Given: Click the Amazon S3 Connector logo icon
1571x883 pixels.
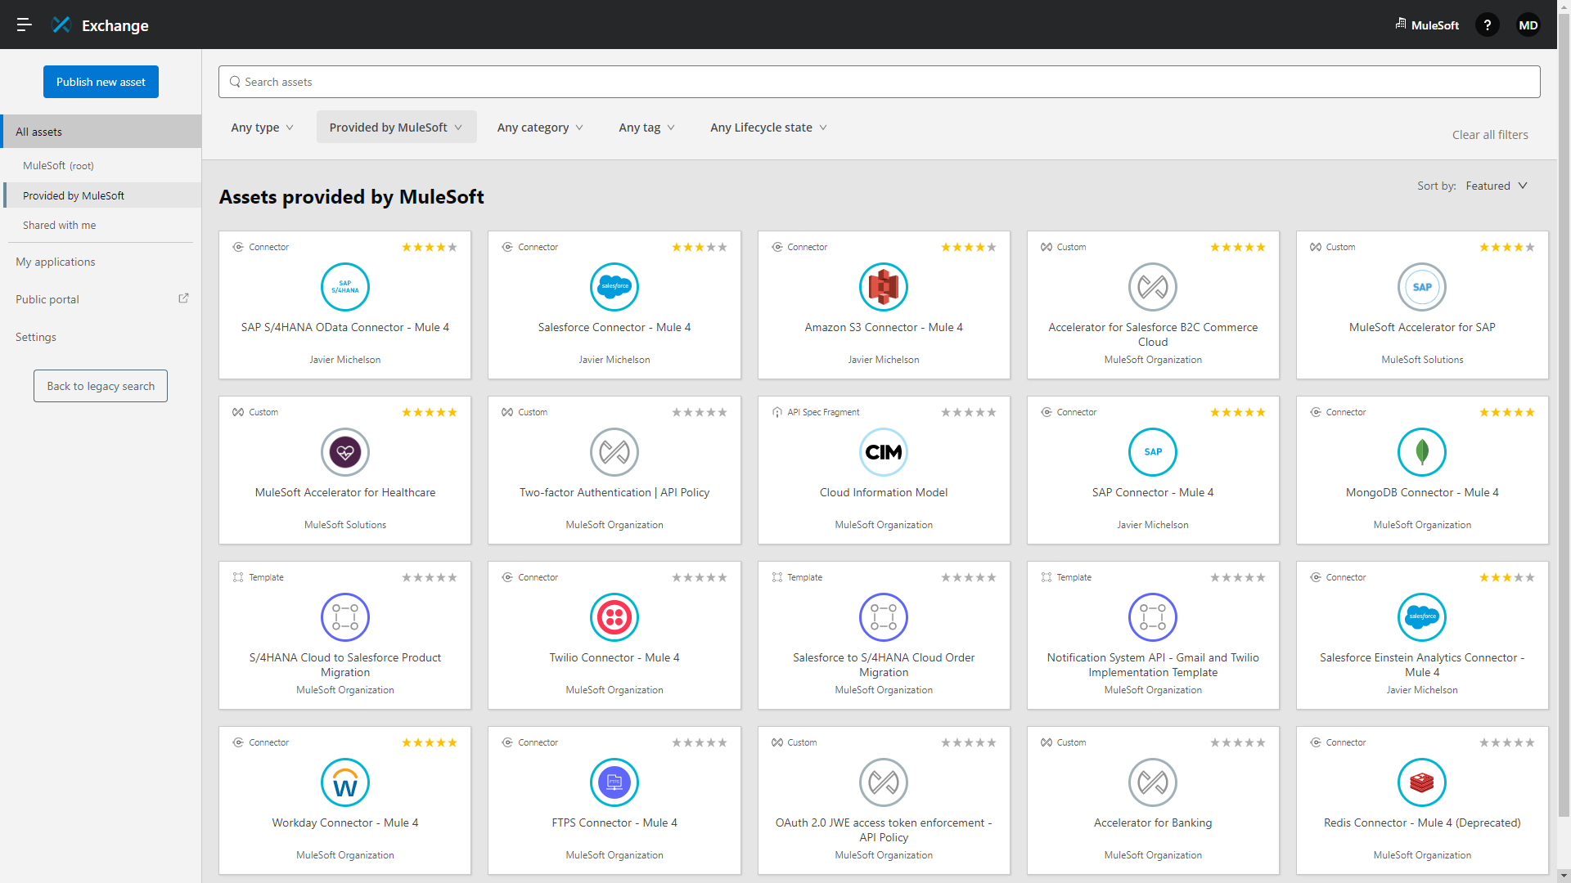Looking at the screenshot, I should (883, 287).
